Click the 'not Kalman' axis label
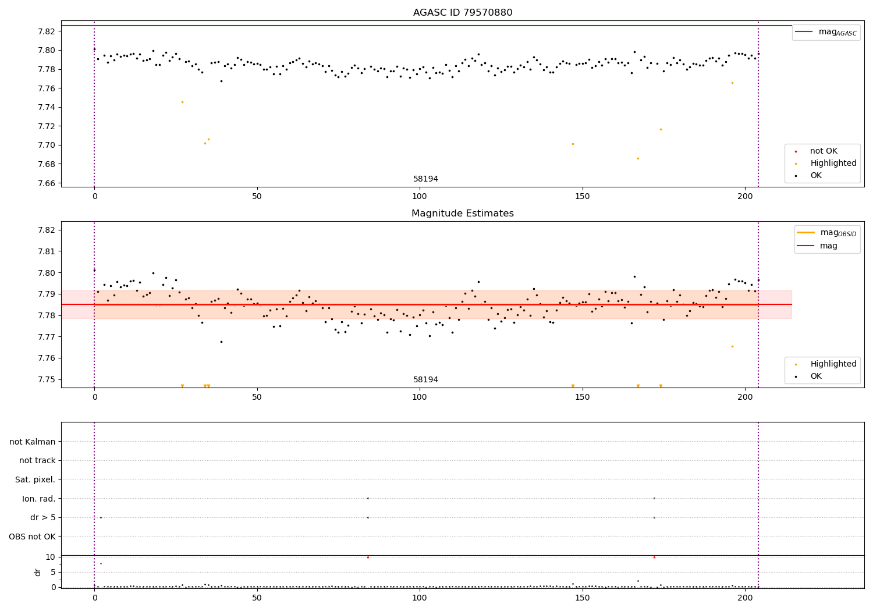The image size is (873, 611). (33, 442)
